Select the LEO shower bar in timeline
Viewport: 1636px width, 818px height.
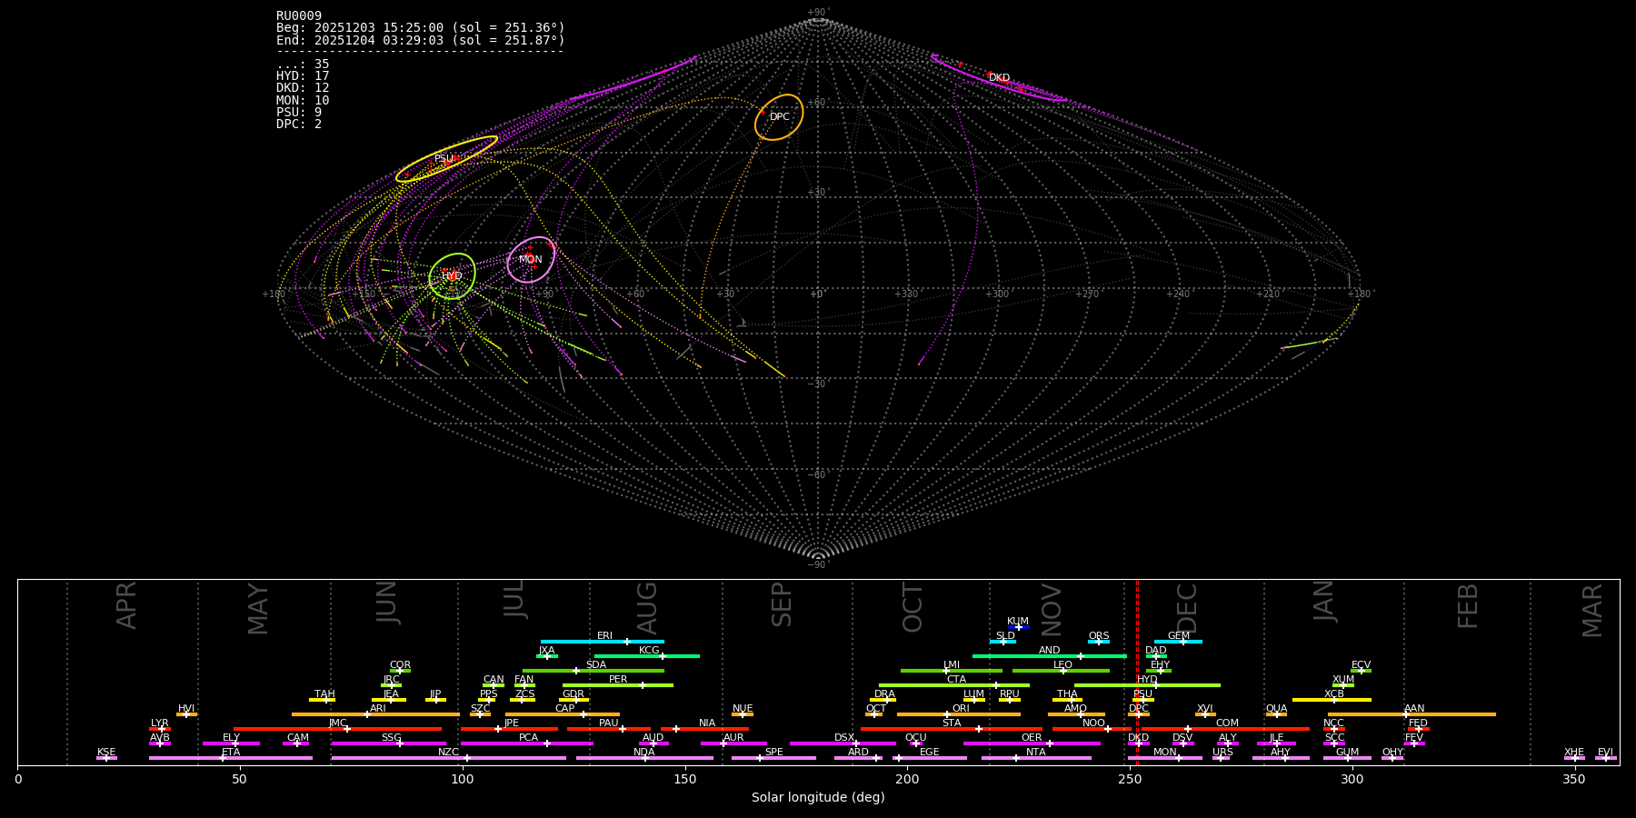click(1061, 671)
